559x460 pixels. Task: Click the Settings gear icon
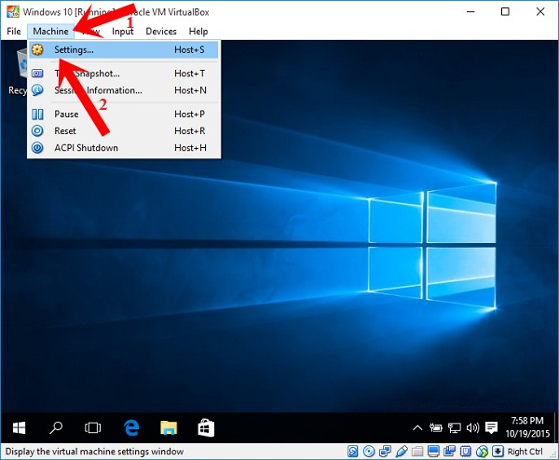(x=37, y=49)
